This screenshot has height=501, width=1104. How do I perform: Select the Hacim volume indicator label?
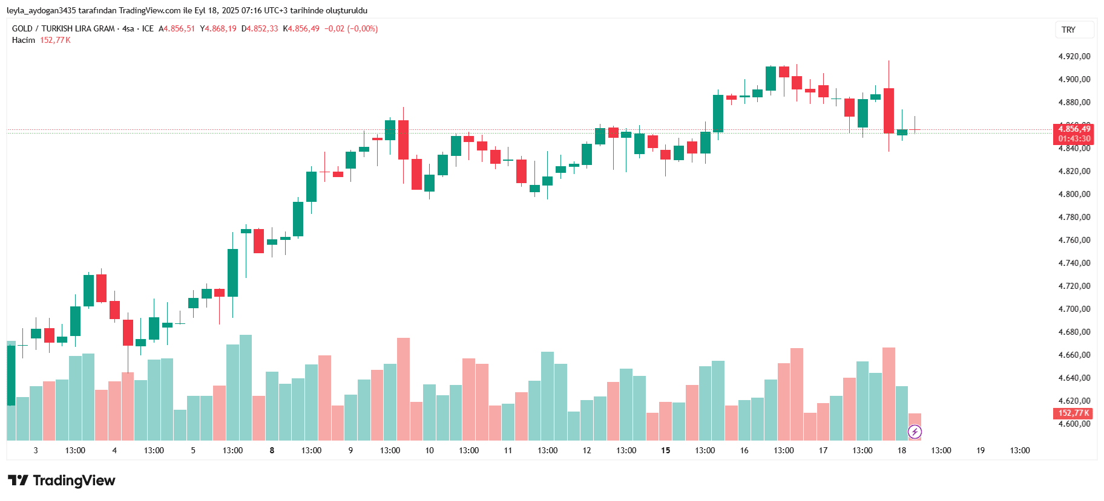24,40
